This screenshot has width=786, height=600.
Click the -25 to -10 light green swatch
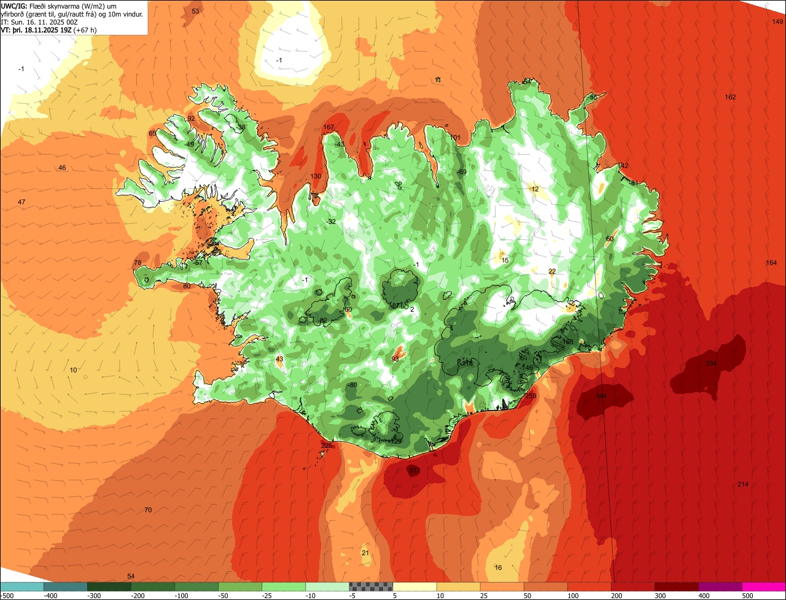[x=284, y=587]
